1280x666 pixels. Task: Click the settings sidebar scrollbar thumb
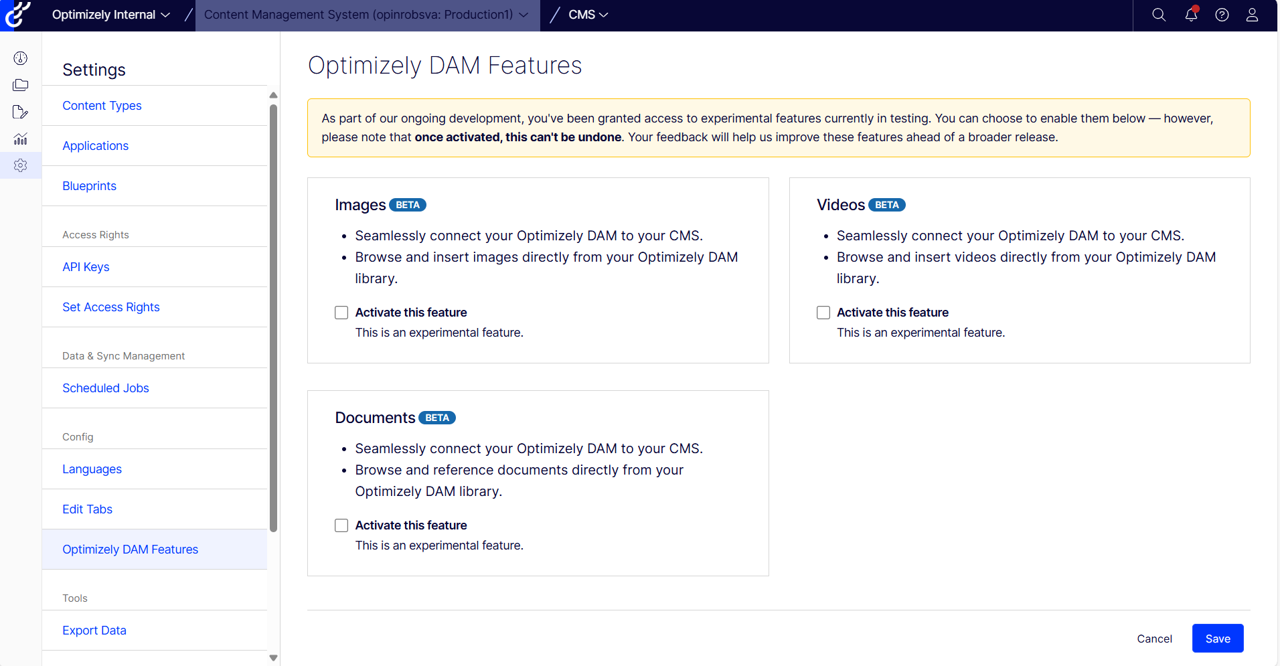pyautogui.click(x=273, y=318)
